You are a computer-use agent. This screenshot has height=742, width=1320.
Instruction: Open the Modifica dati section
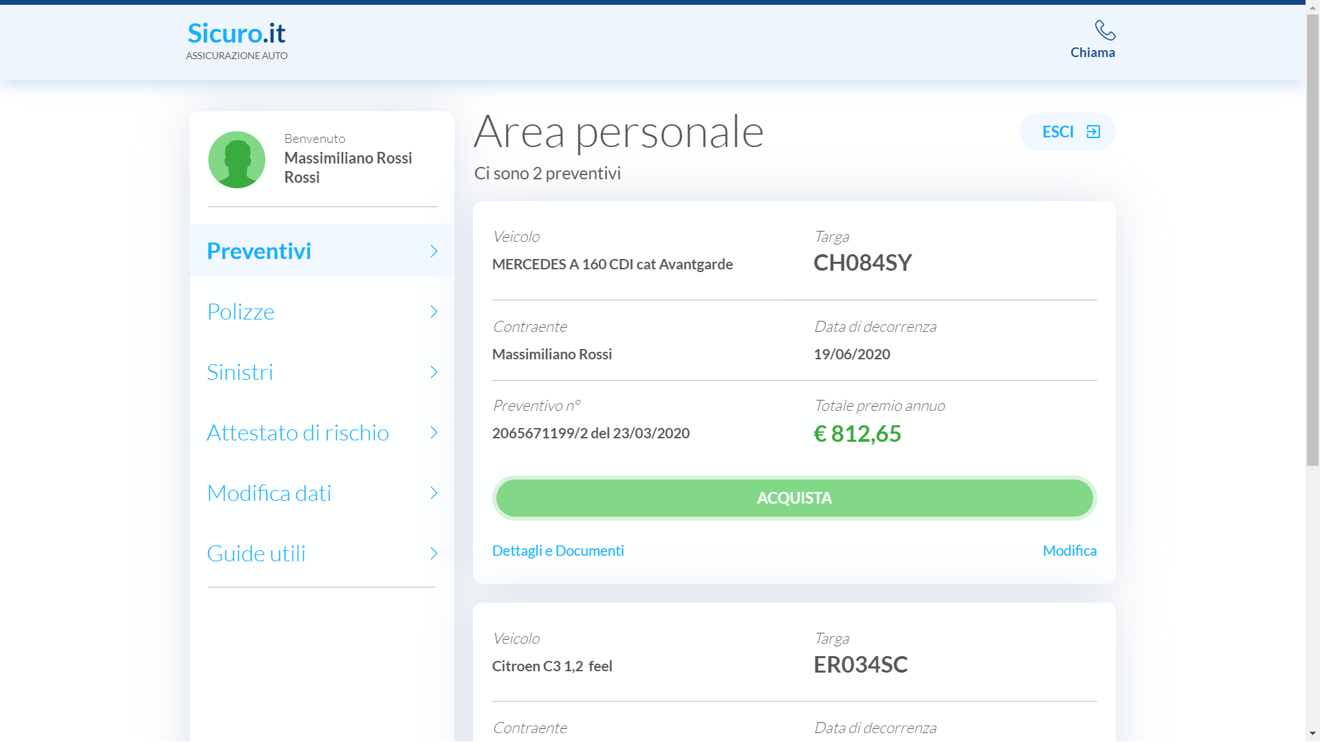point(322,493)
